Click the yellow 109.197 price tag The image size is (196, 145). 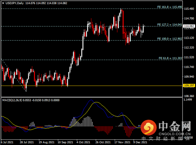(189, 86)
